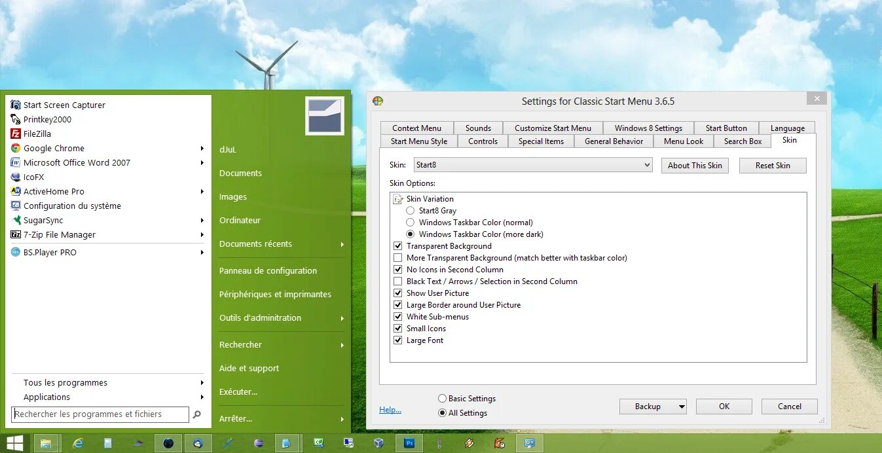Switch to the Sounds tab
882x453 pixels.
(478, 128)
